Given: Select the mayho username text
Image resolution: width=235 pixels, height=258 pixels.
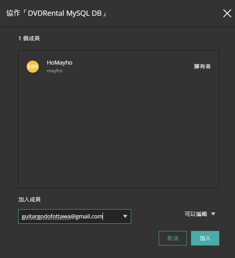Looking at the screenshot, I should pyautogui.click(x=55, y=71).
